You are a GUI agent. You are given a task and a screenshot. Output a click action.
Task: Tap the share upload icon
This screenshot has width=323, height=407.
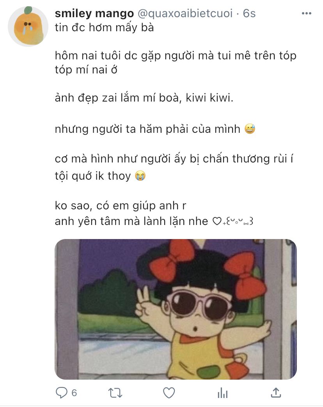tap(276, 393)
